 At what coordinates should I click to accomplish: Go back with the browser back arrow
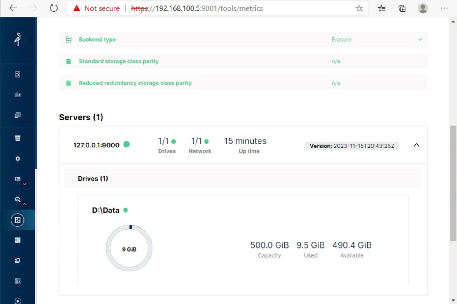point(13,8)
